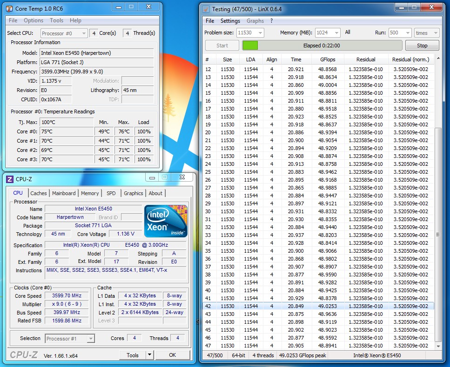The image size is (450, 367).
Task: Switch to the Mainboard tab
Action: pyautogui.click(x=64, y=193)
